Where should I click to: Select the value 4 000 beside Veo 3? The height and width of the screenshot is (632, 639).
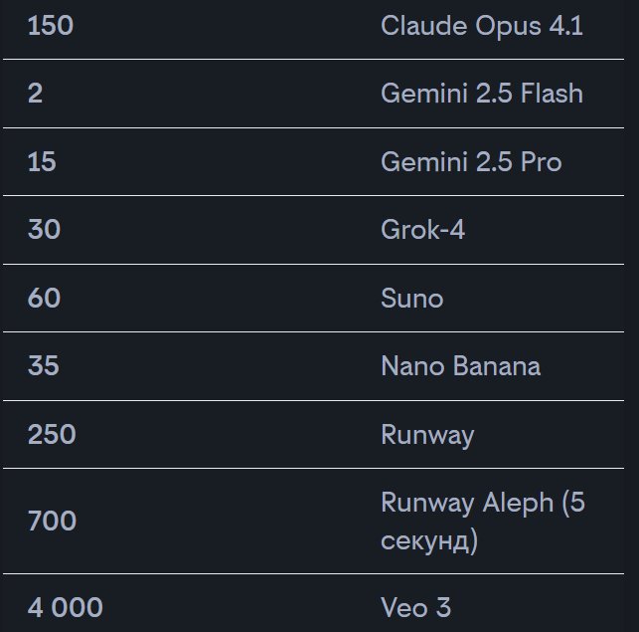tap(65, 606)
